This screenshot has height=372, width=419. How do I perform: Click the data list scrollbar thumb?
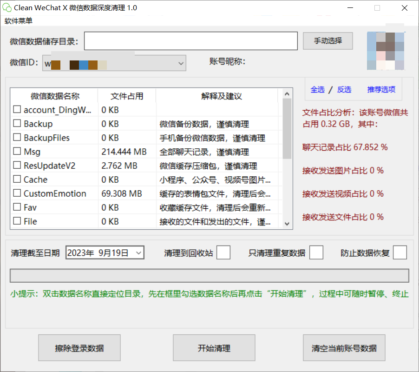pyautogui.click(x=287, y=129)
